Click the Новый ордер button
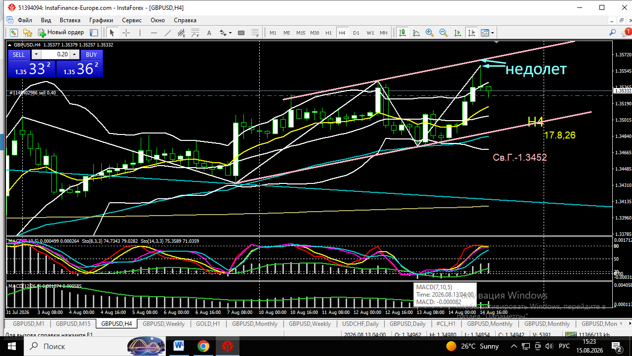 (61, 33)
